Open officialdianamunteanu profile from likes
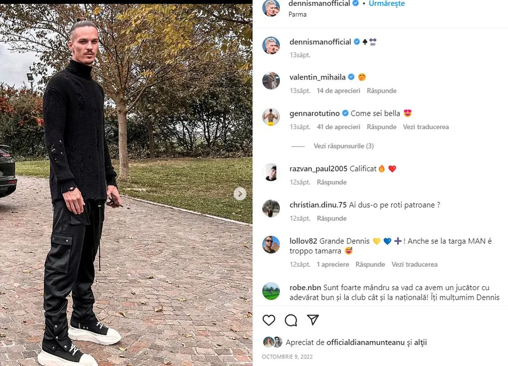 click(365, 342)
